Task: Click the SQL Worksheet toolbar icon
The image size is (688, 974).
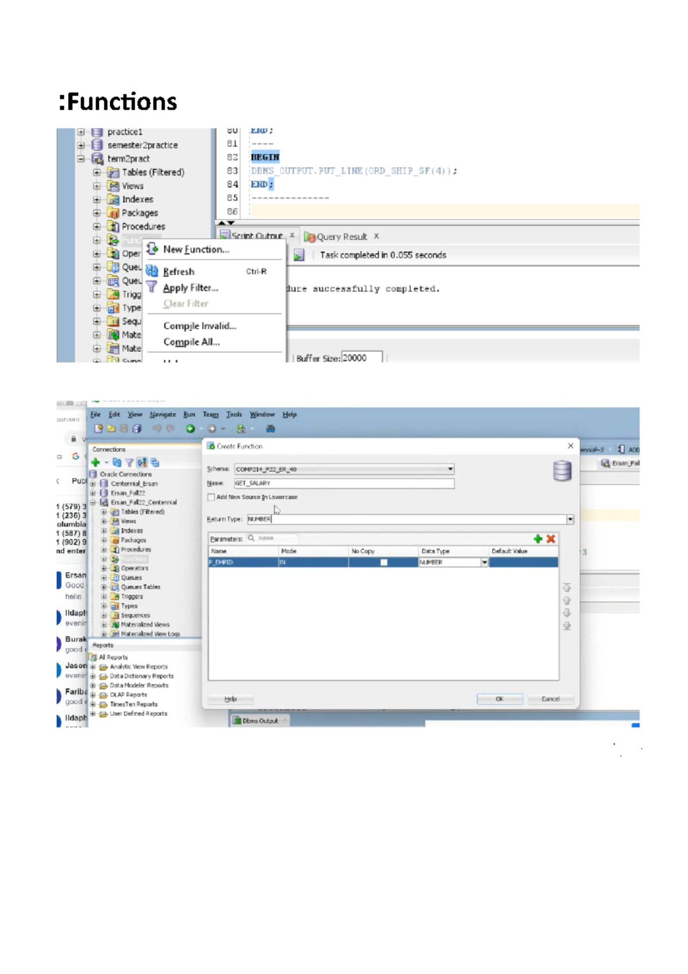Action: click(x=241, y=428)
